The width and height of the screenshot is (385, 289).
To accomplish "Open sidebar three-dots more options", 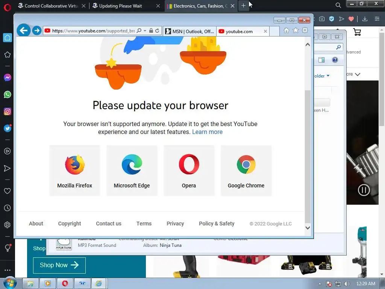I will 8,270.
